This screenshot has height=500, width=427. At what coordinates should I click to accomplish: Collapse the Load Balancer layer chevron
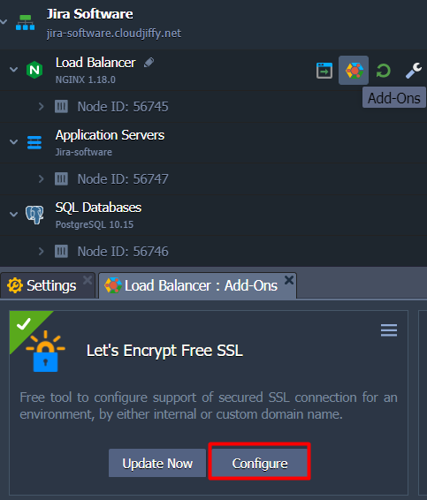(x=13, y=69)
